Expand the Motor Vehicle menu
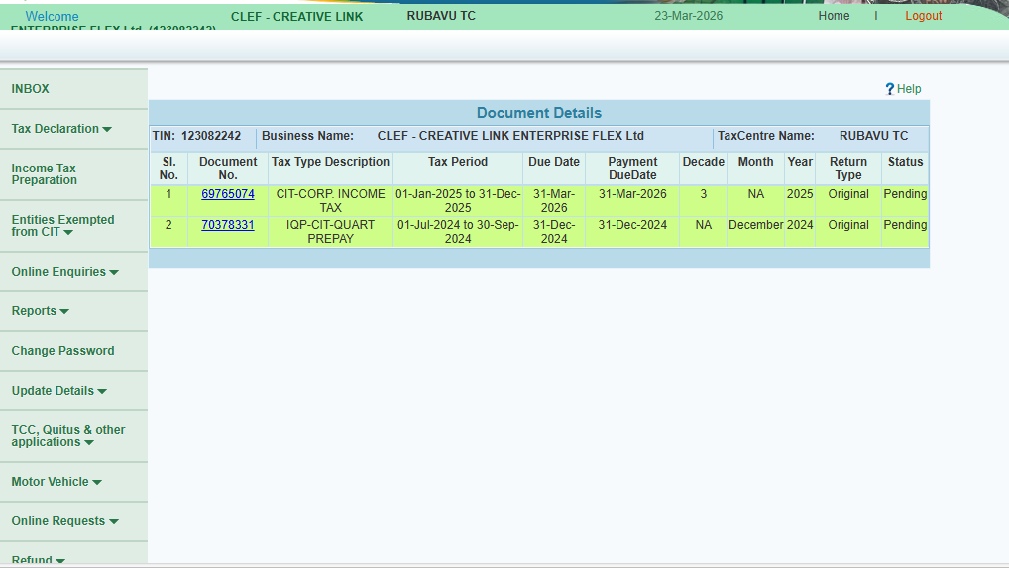This screenshot has width=1009, height=568. (56, 482)
